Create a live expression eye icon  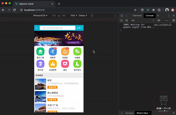pos(159,20)
